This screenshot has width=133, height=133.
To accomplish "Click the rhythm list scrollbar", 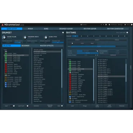I will click(126, 73).
